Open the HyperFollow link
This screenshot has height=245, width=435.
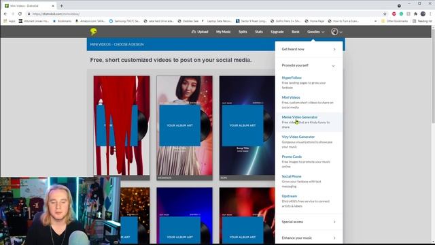[292, 78]
